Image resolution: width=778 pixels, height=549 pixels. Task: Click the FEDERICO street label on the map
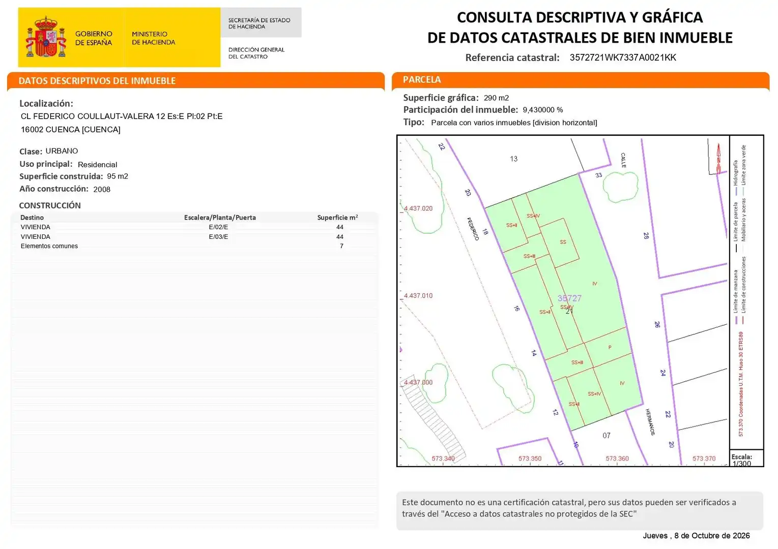click(x=473, y=229)
